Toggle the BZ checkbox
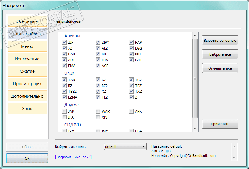This screenshot has height=169, width=249. pyautogui.click(x=64, y=86)
